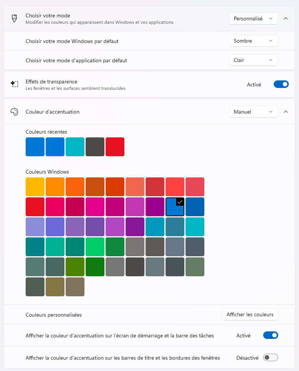
Task: Collapse the Couleur d'accentuation section
Action: (x=286, y=112)
